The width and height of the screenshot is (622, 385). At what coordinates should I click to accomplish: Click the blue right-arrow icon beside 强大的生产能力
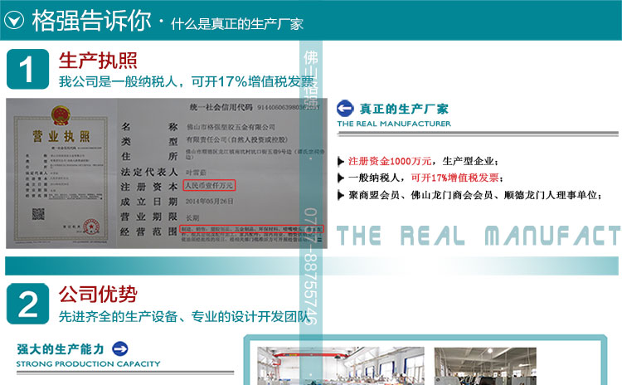click(119, 348)
